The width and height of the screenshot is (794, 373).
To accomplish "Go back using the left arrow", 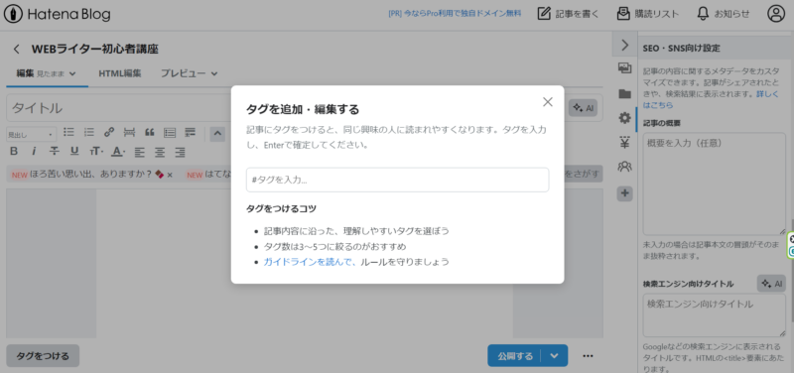I will click(x=17, y=49).
